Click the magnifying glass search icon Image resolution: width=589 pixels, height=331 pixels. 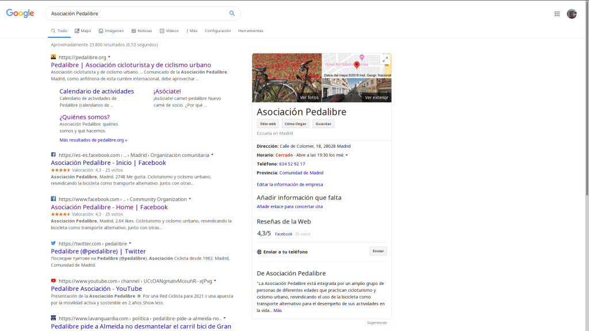(232, 13)
